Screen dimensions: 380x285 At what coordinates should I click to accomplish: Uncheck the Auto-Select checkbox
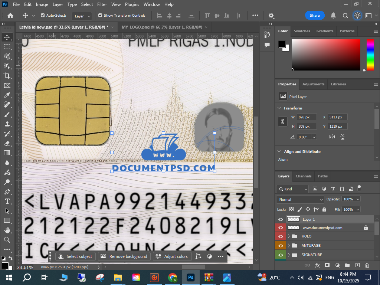[x=43, y=16]
